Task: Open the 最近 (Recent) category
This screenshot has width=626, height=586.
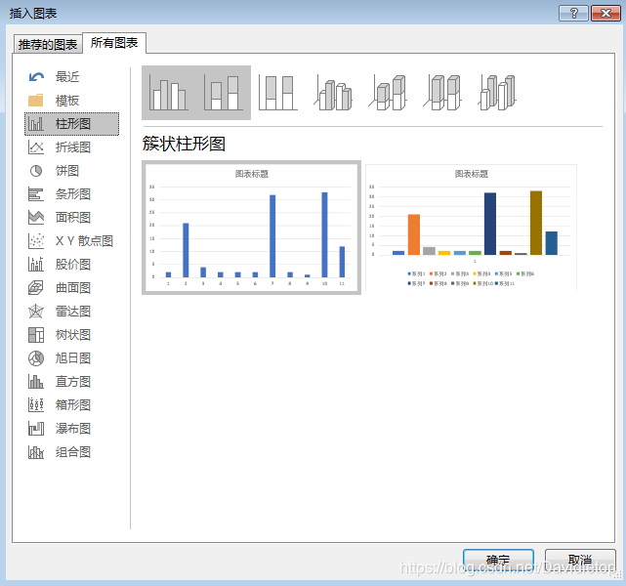Action: [x=72, y=76]
